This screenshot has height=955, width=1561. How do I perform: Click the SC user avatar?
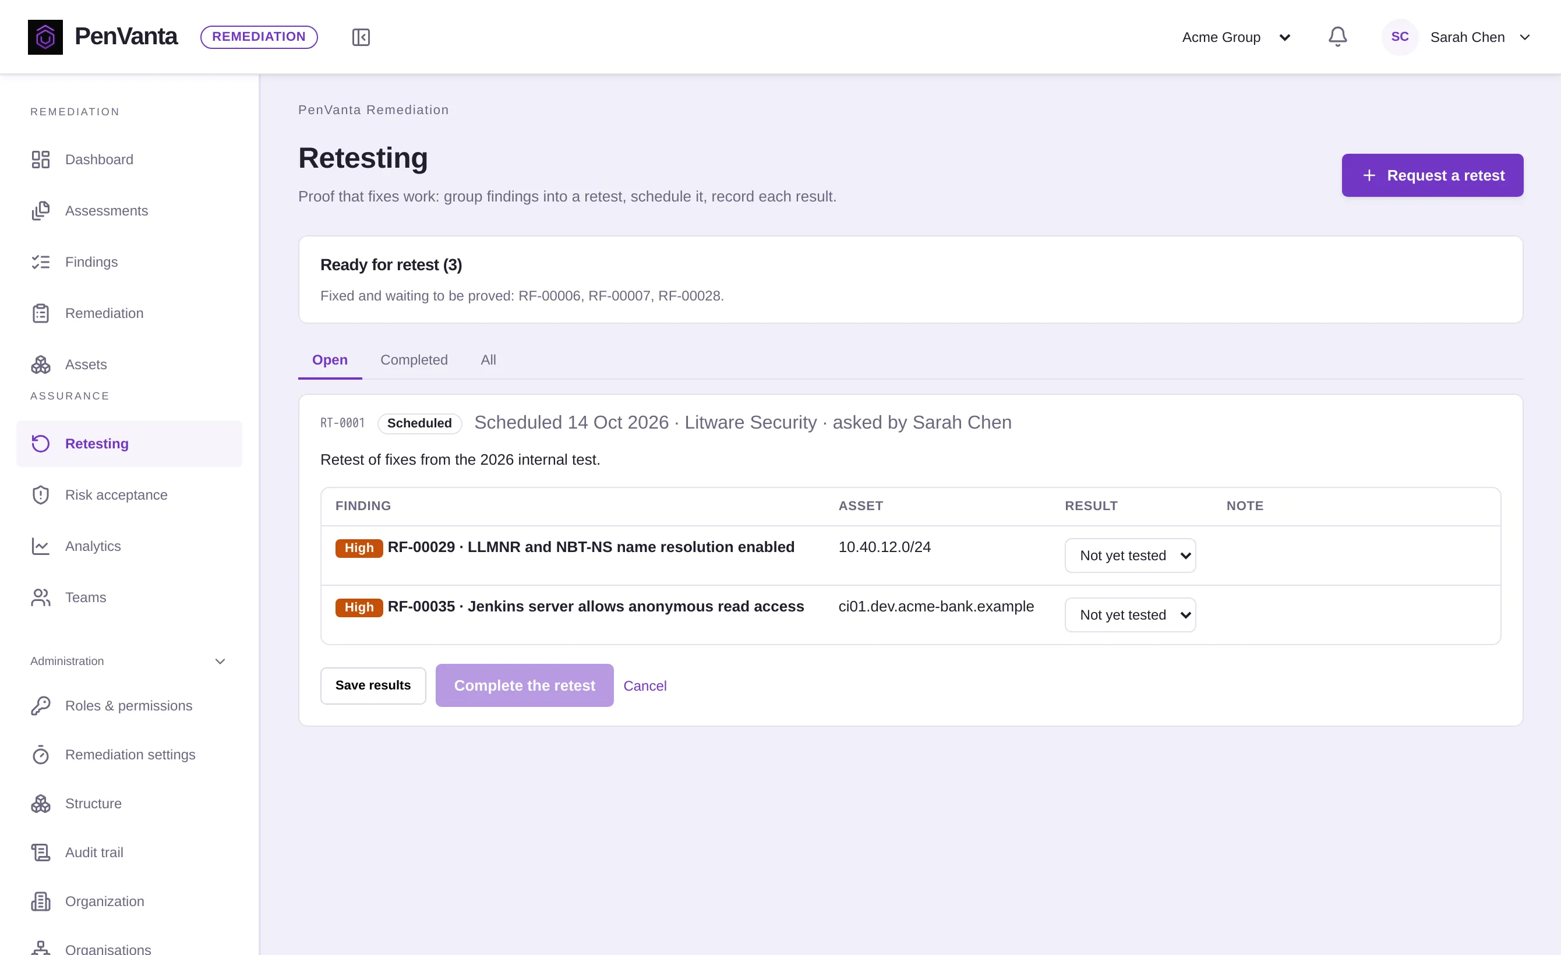(1400, 37)
